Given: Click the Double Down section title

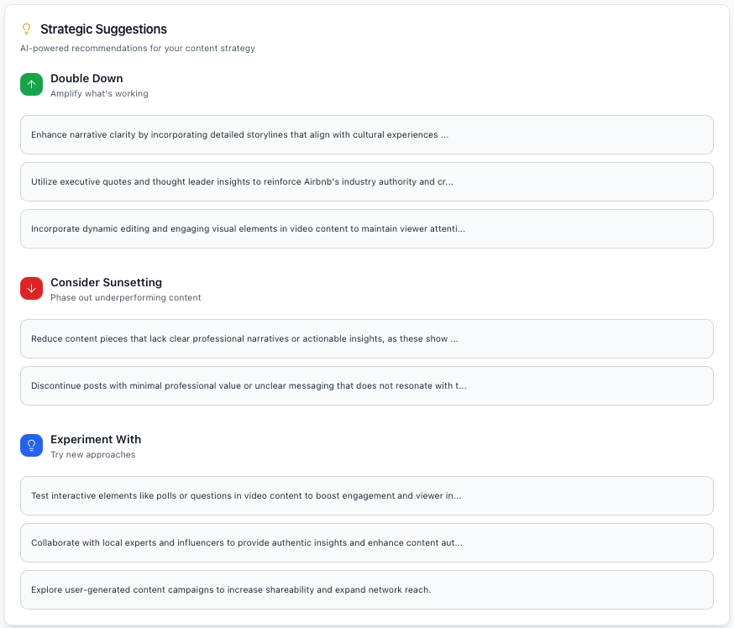Looking at the screenshot, I should tap(87, 78).
